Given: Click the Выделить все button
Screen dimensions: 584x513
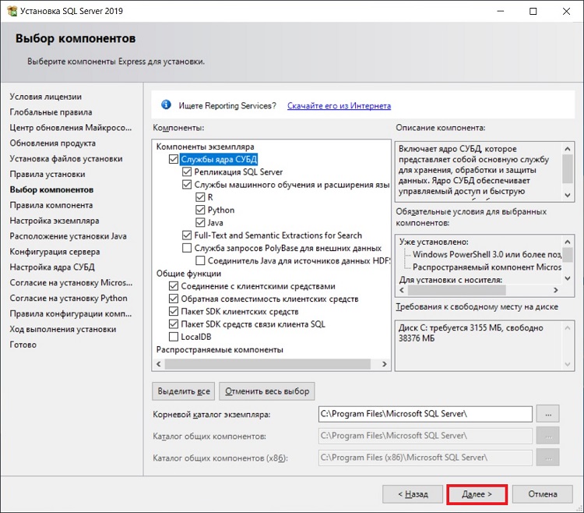Looking at the screenshot, I should 184,391.
